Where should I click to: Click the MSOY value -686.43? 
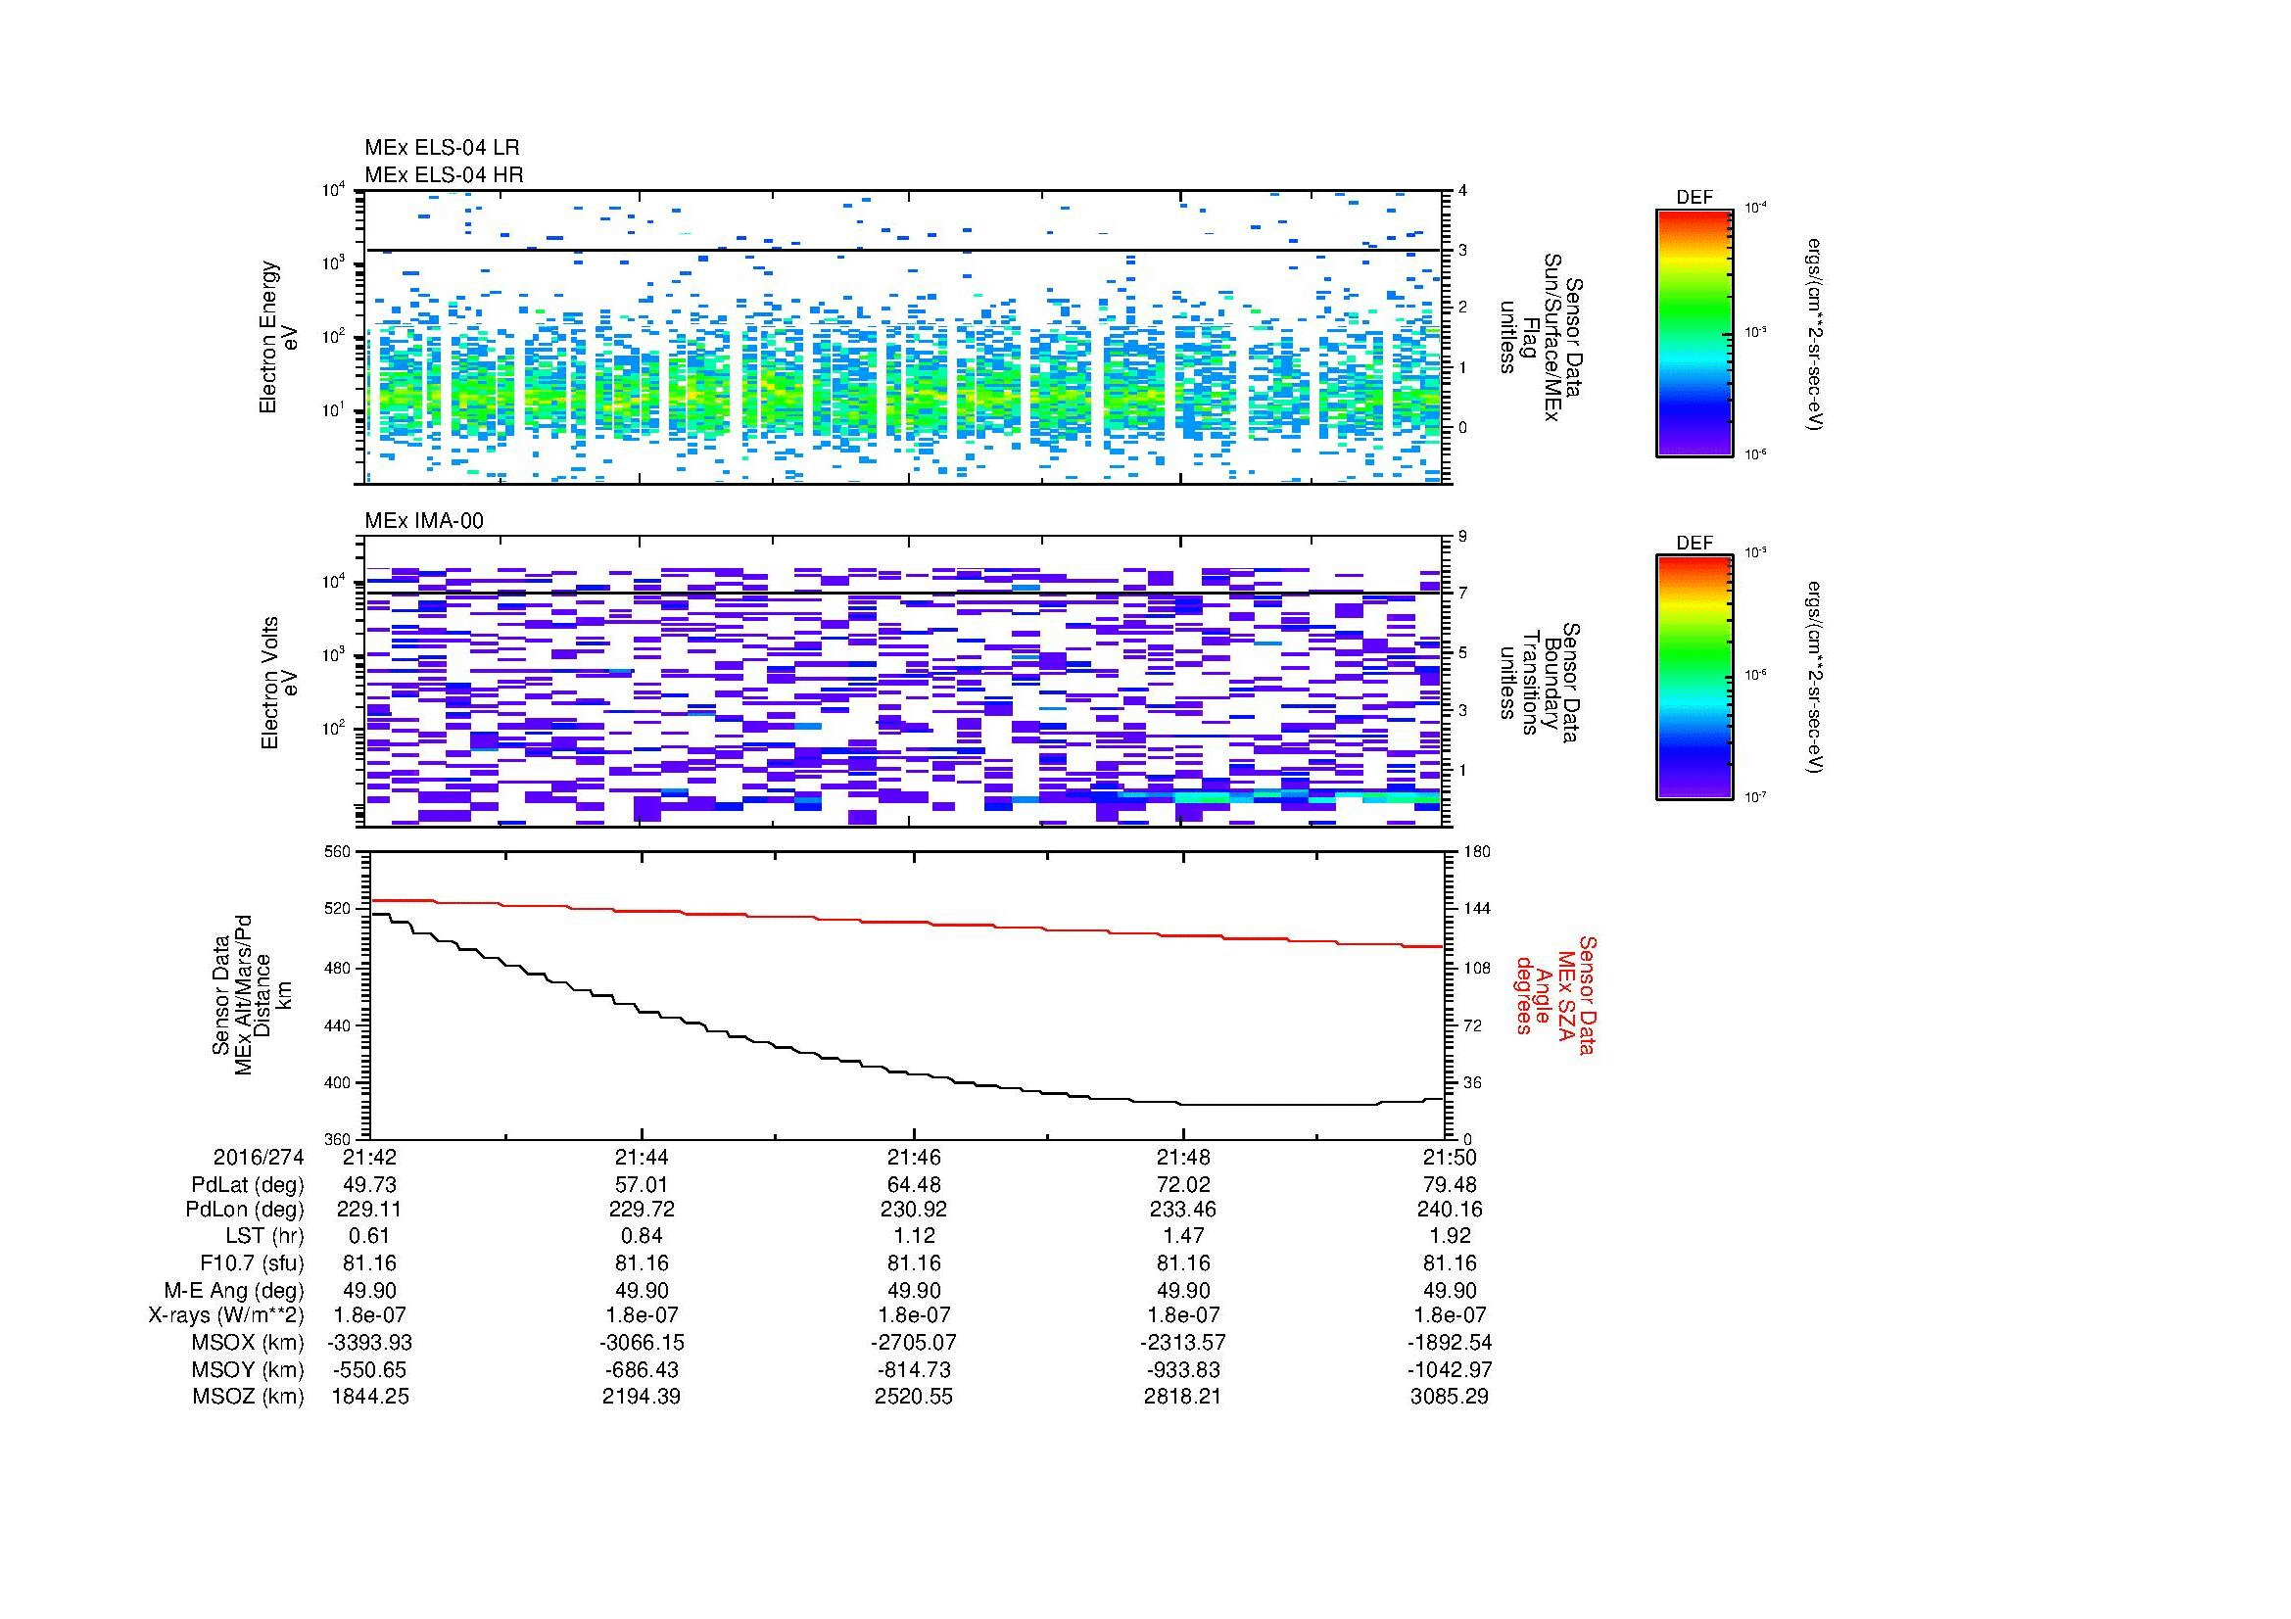642,1369
